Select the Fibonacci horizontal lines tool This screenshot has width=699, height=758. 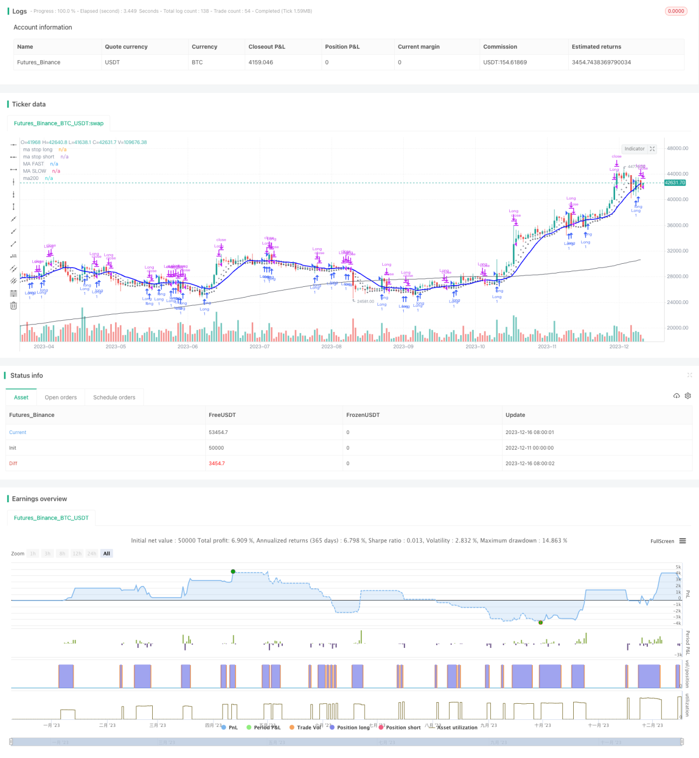(13, 293)
